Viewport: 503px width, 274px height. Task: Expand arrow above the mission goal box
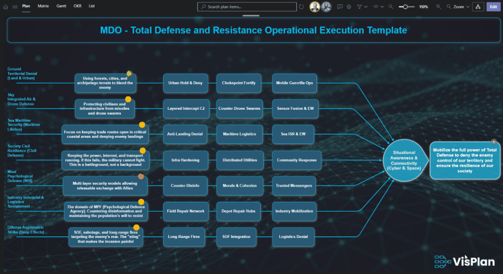pyautogui.click(x=493, y=142)
